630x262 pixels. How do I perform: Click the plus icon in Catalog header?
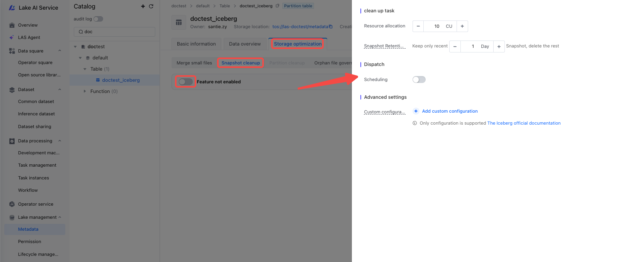pos(143,6)
